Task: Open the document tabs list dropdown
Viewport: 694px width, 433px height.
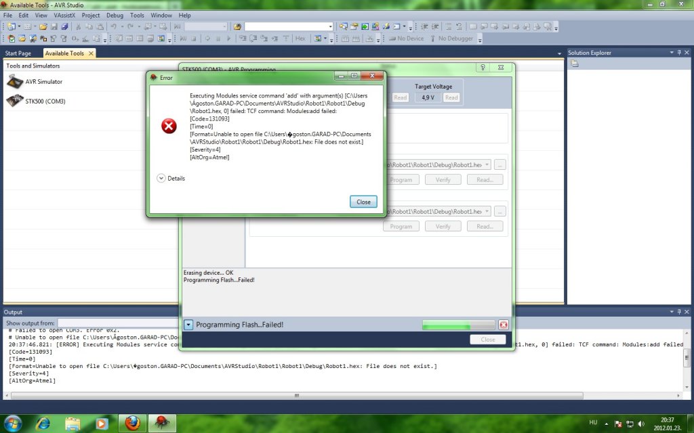Action: pyautogui.click(x=559, y=53)
